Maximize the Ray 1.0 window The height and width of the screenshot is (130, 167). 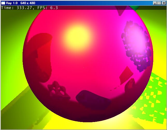[159, 3]
